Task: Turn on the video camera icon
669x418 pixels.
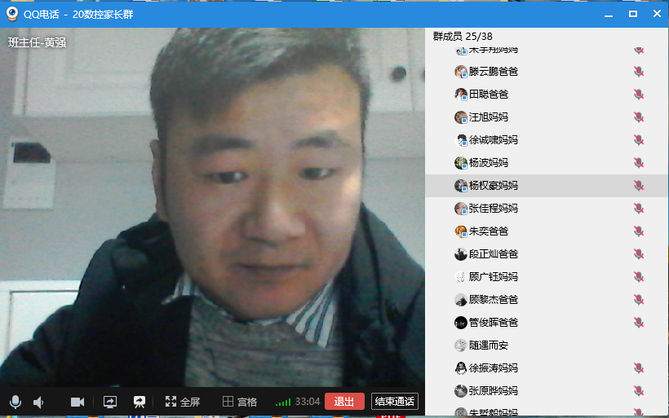Action: (x=78, y=402)
